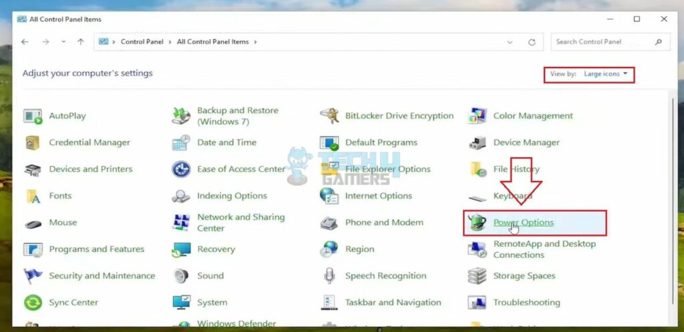Click the search magnifier icon
684x332 pixels.
tap(658, 42)
